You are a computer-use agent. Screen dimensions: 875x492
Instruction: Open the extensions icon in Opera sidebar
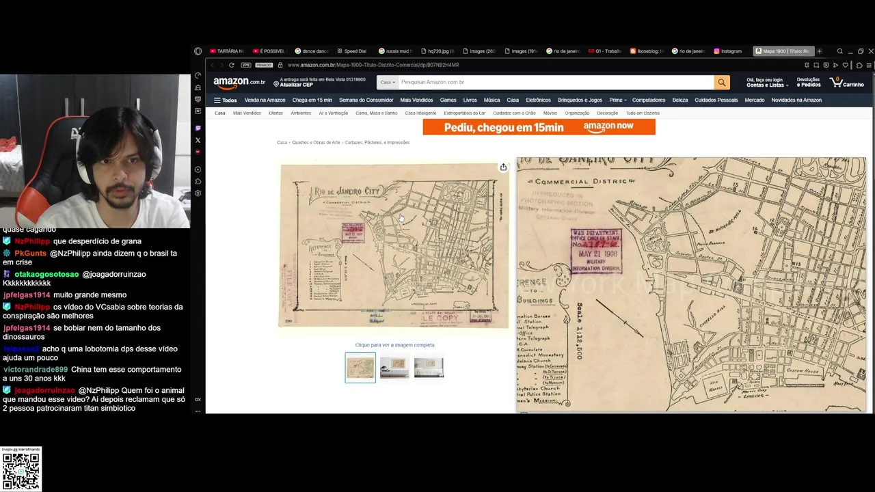pos(198,181)
